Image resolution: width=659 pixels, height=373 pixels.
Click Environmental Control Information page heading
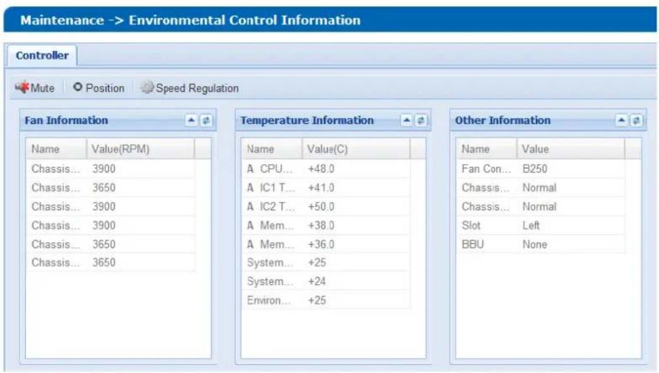[x=245, y=20]
